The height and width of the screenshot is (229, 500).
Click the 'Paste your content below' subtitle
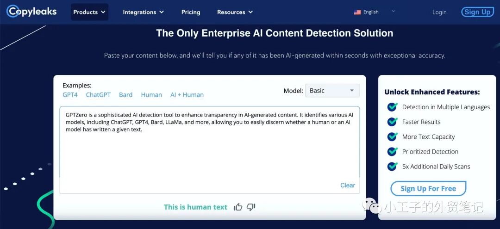275,56
